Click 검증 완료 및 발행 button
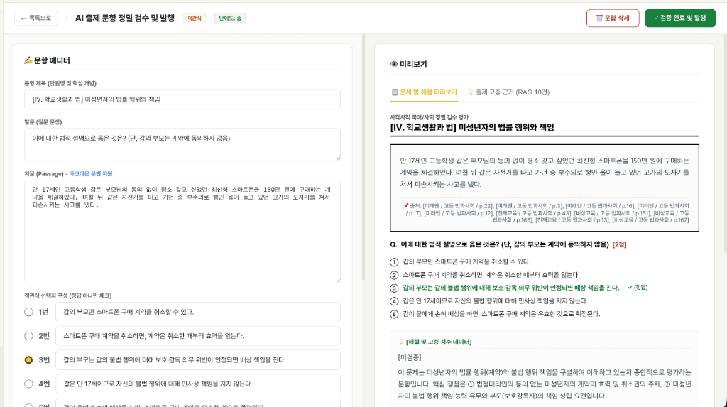The height and width of the screenshot is (407, 727). tap(679, 18)
